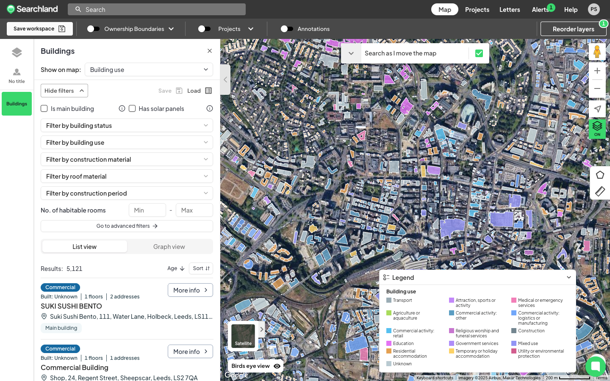The image size is (610, 381).
Task: Toggle Ownership Boundaries switch
Action: pos(93,29)
